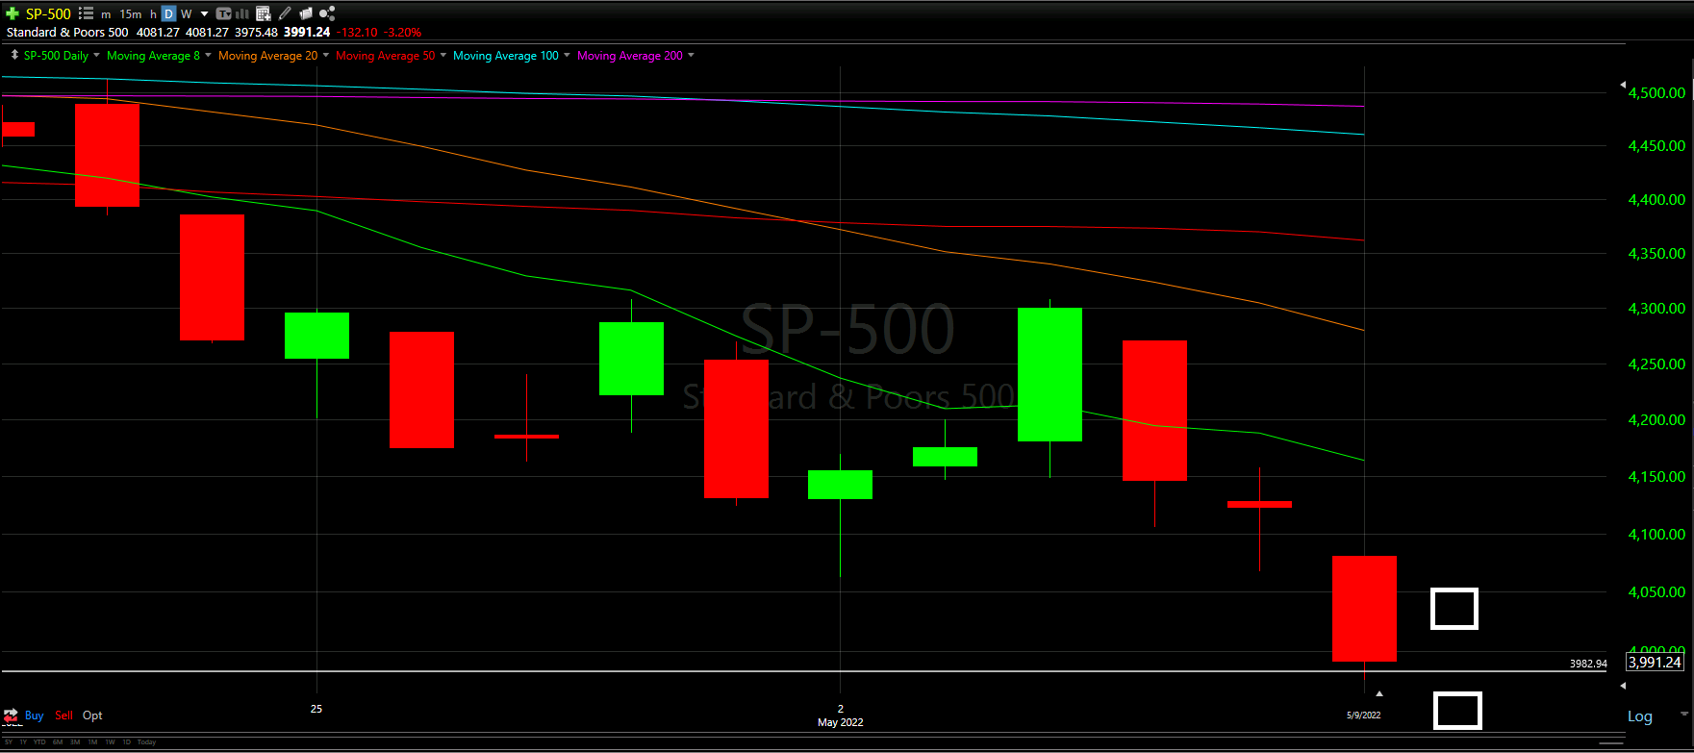Click the Sell link

pos(63,715)
